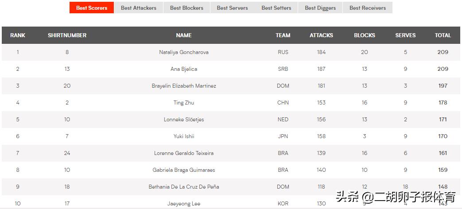This screenshot has height=209, width=462.
Task: Click the TEAM column header
Action: (x=283, y=35)
